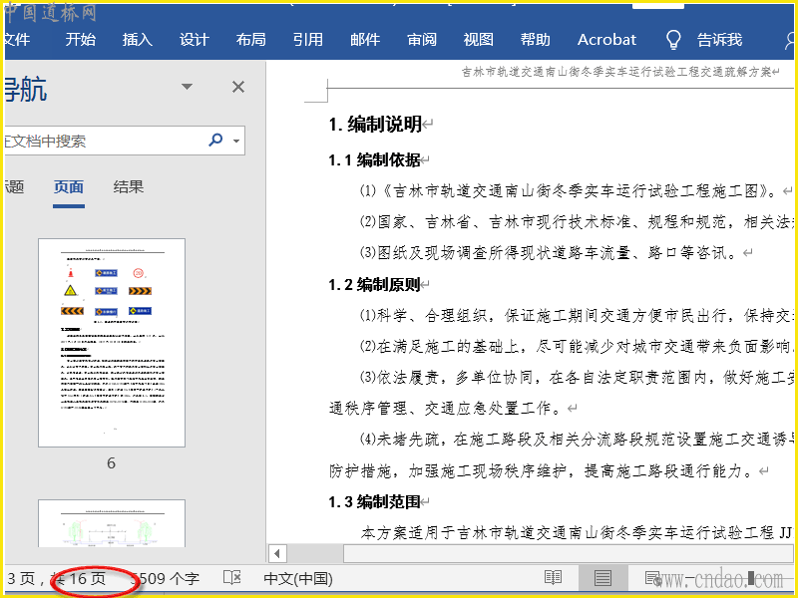Open the 审阅 ribbon tab
The height and width of the screenshot is (598, 798).
pos(422,39)
